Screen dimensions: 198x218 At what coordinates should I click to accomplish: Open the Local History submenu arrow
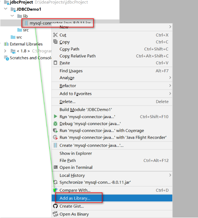[x=170, y=175]
